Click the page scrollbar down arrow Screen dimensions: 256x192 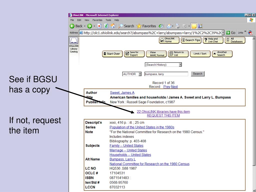(x=254, y=191)
